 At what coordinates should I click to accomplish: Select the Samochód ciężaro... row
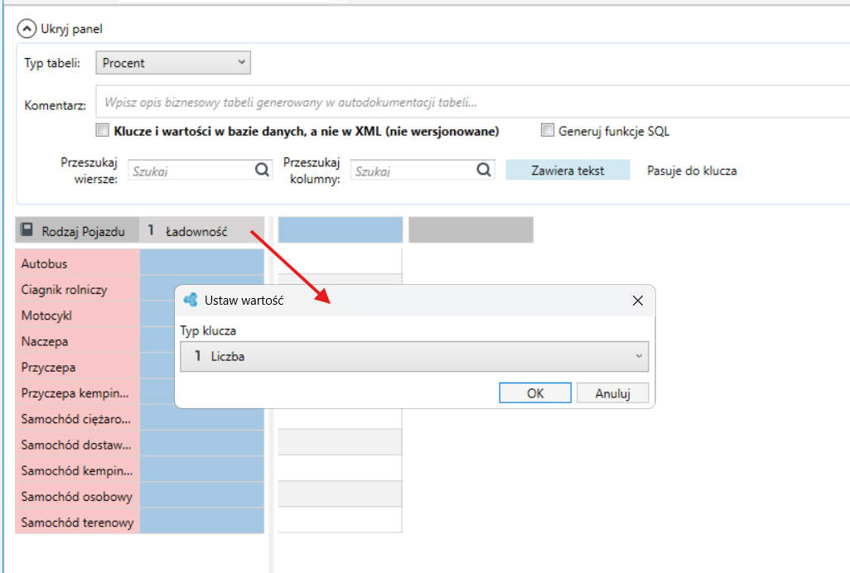(78, 419)
